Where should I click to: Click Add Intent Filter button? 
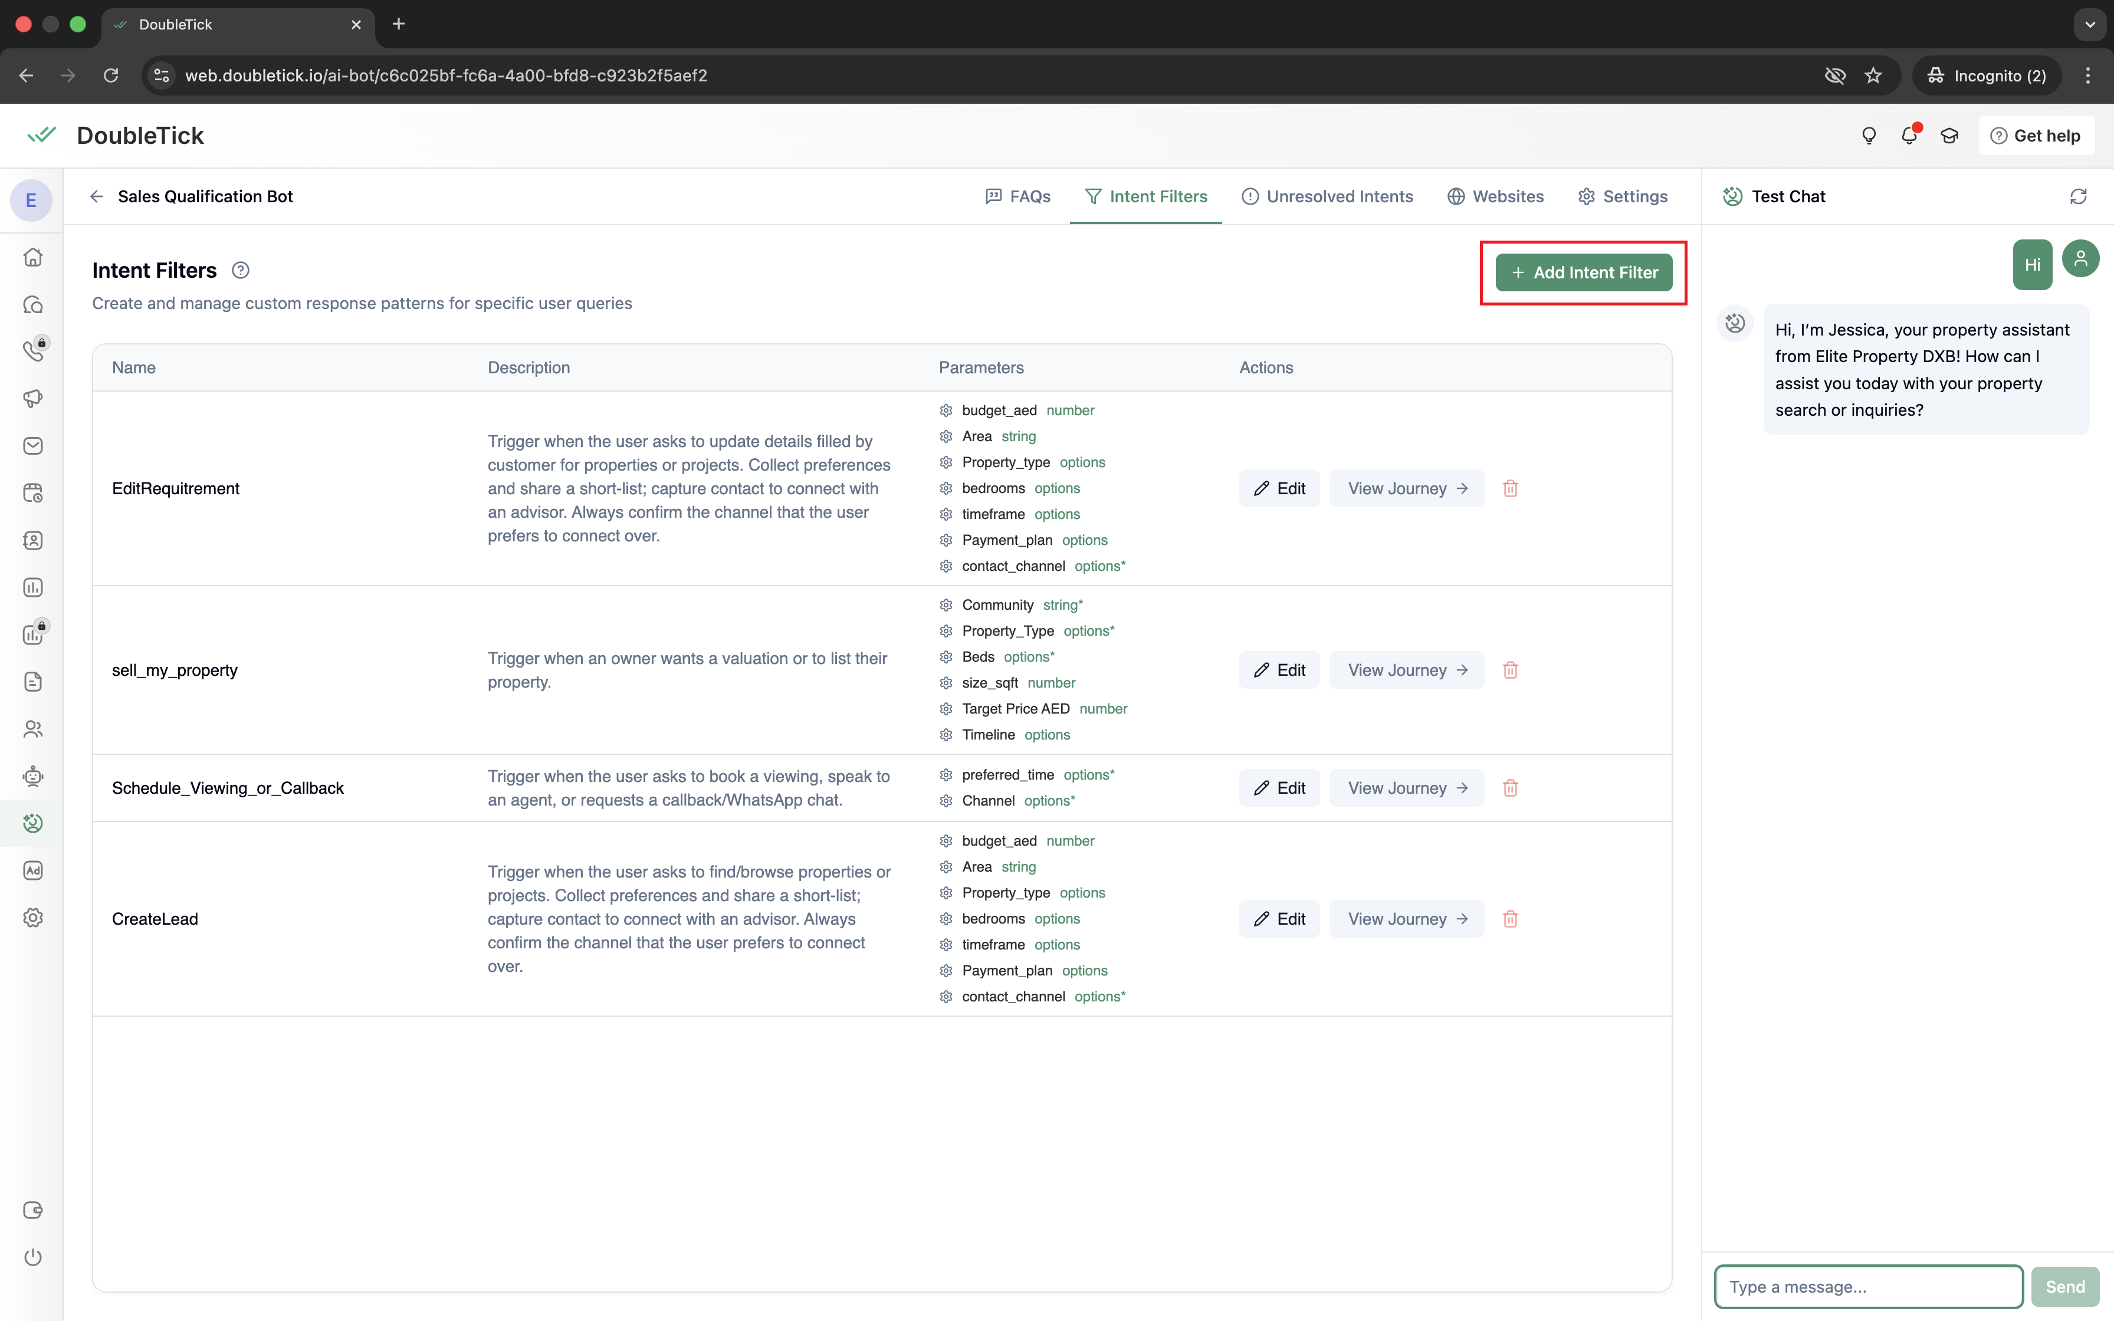point(1584,272)
